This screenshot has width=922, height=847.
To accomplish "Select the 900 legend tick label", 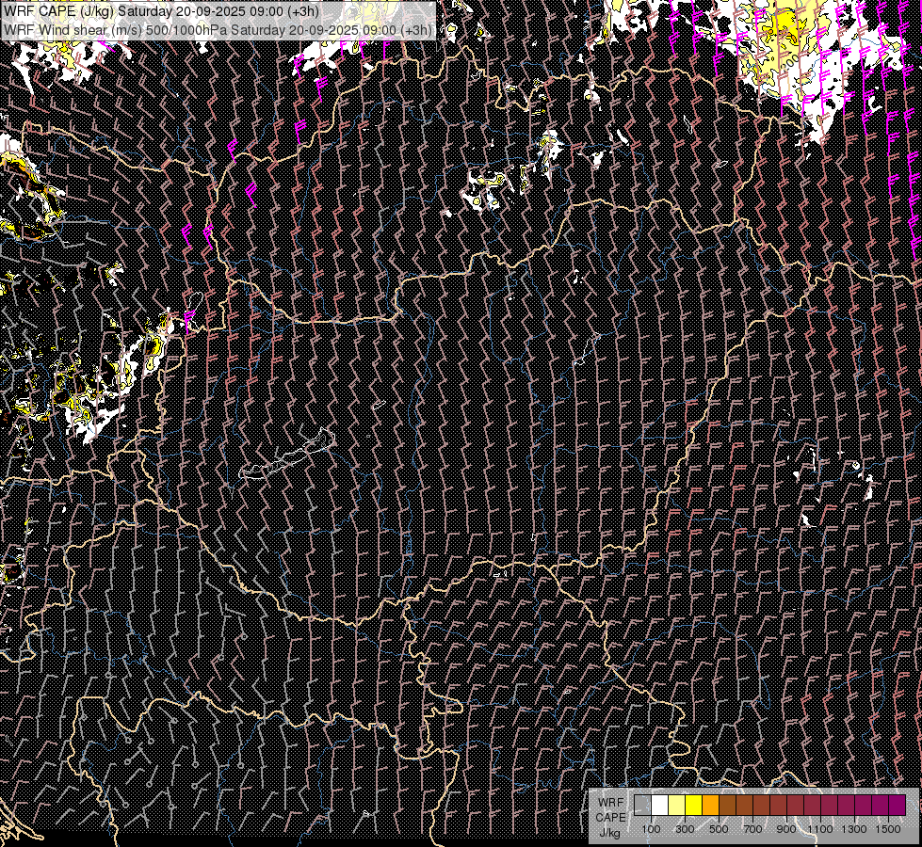I will coord(786,829).
